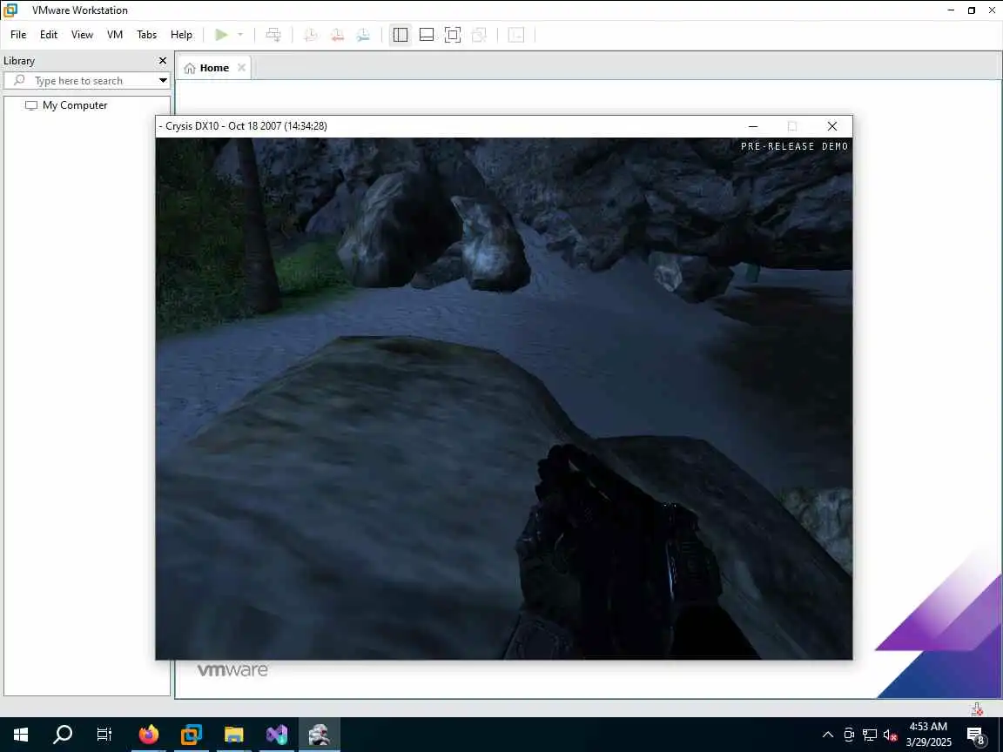Viewport: 1003px width, 752px height.
Task: Open the clock showing 4:53 AM
Action: [x=928, y=734]
